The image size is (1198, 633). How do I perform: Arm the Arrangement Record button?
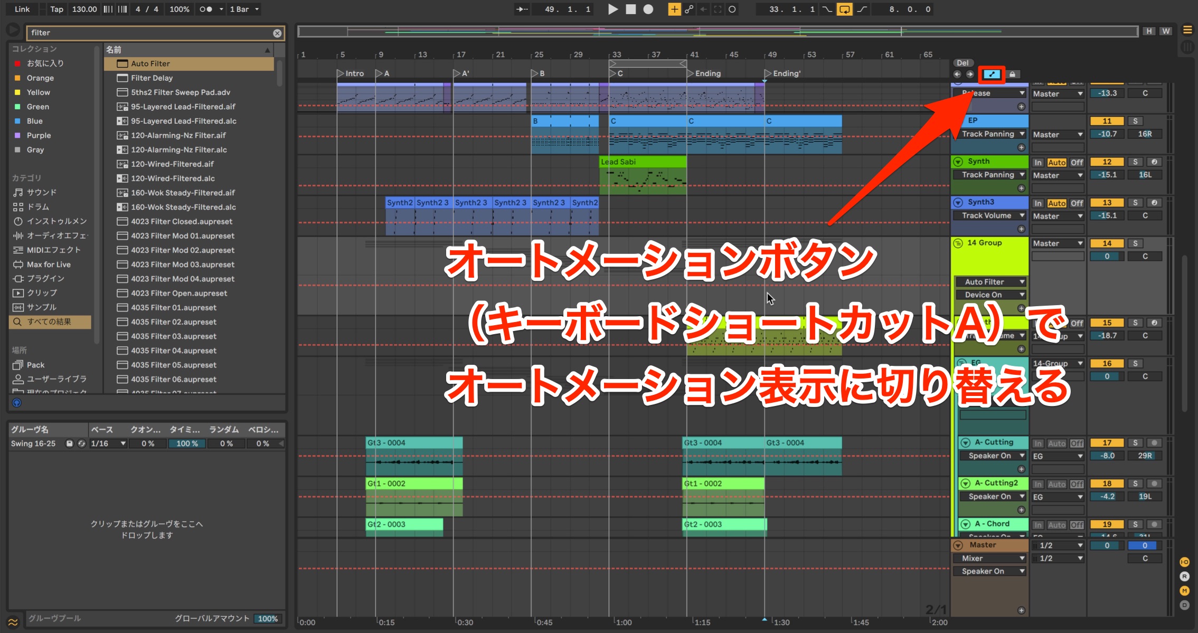coord(648,9)
